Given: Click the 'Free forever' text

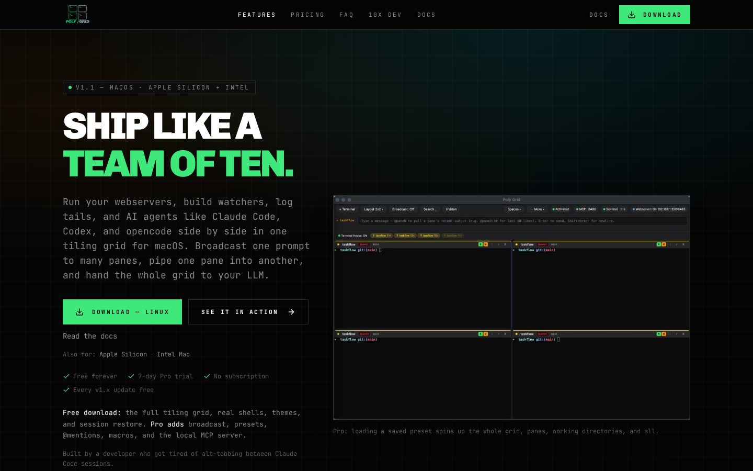Looking at the screenshot, I should pyautogui.click(x=95, y=376).
